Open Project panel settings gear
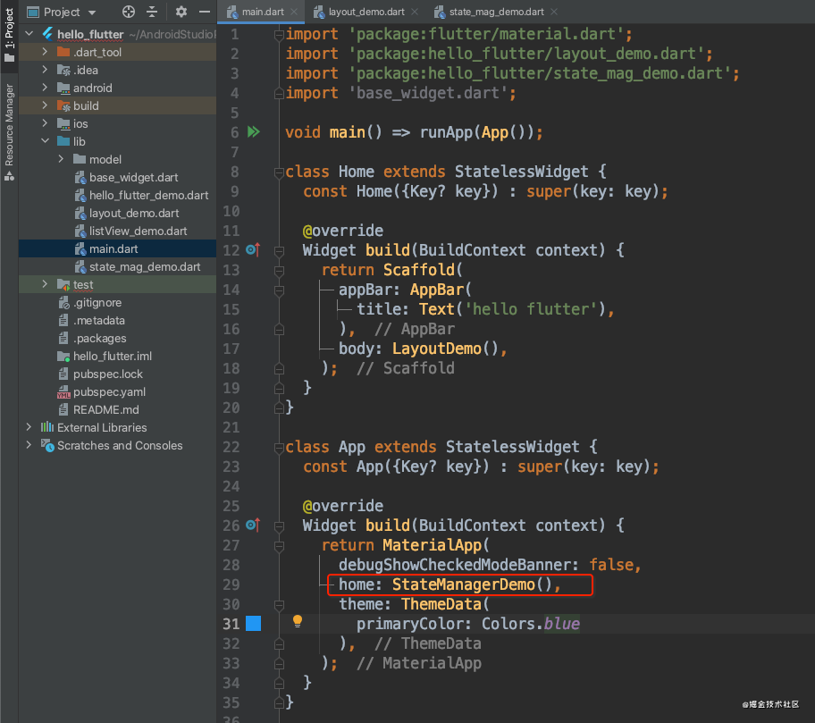 [181, 12]
